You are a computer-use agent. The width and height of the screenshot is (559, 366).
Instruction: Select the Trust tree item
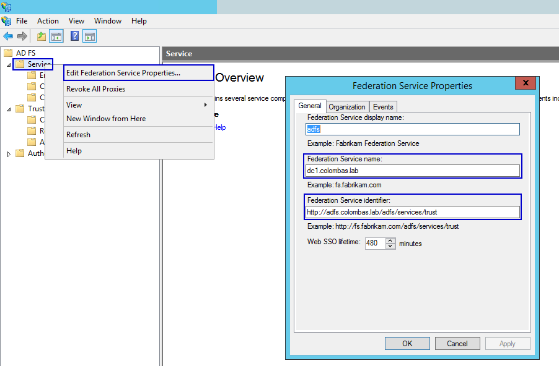(36, 108)
